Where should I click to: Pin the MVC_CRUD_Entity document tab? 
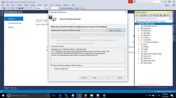19,12
